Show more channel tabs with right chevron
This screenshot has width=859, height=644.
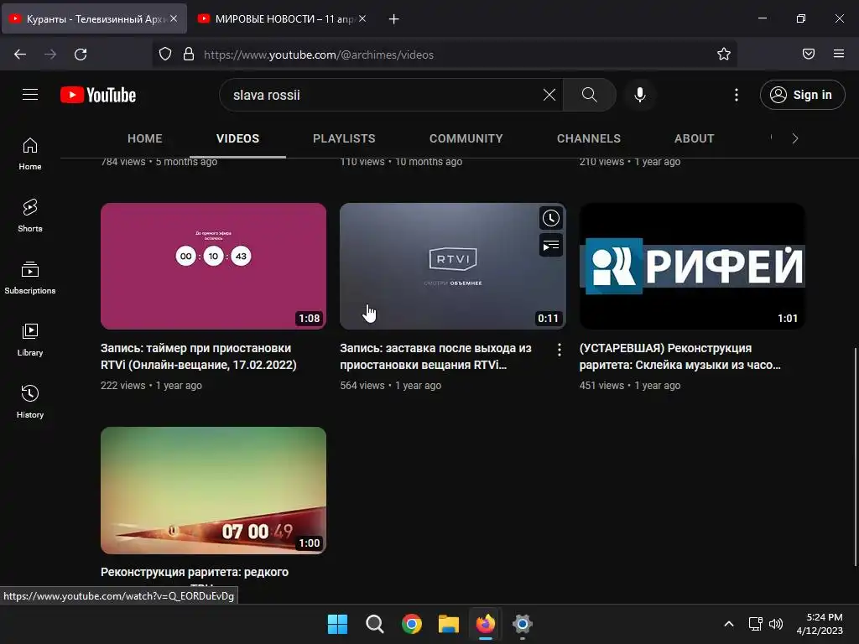pos(795,138)
